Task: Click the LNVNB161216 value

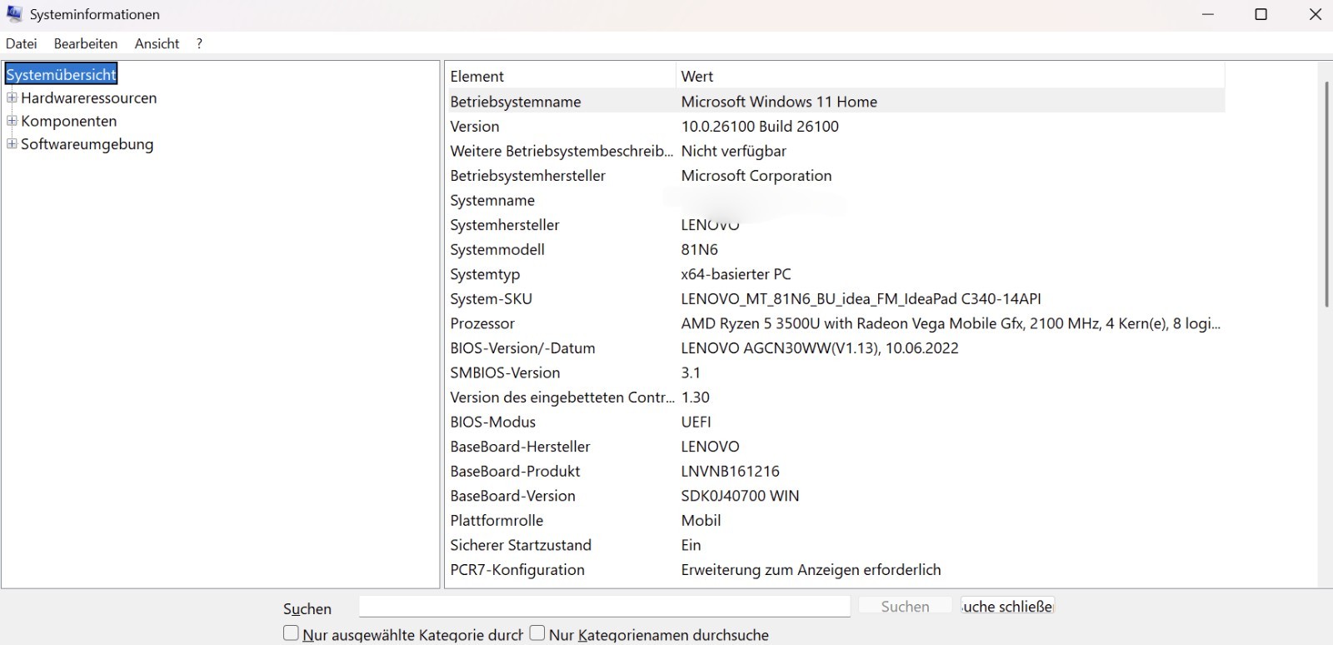Action: [731, 471]
